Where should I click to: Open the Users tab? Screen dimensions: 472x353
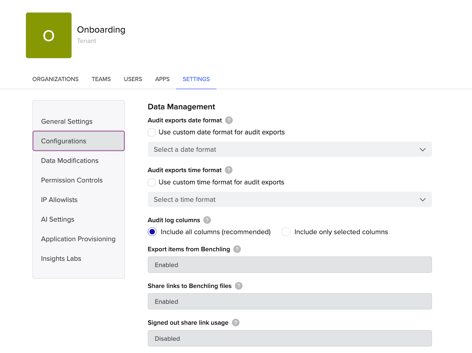tap(133, 79)
